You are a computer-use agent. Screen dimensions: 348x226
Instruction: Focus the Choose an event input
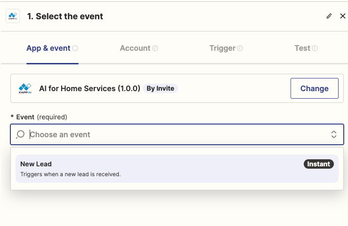[177, 134]
